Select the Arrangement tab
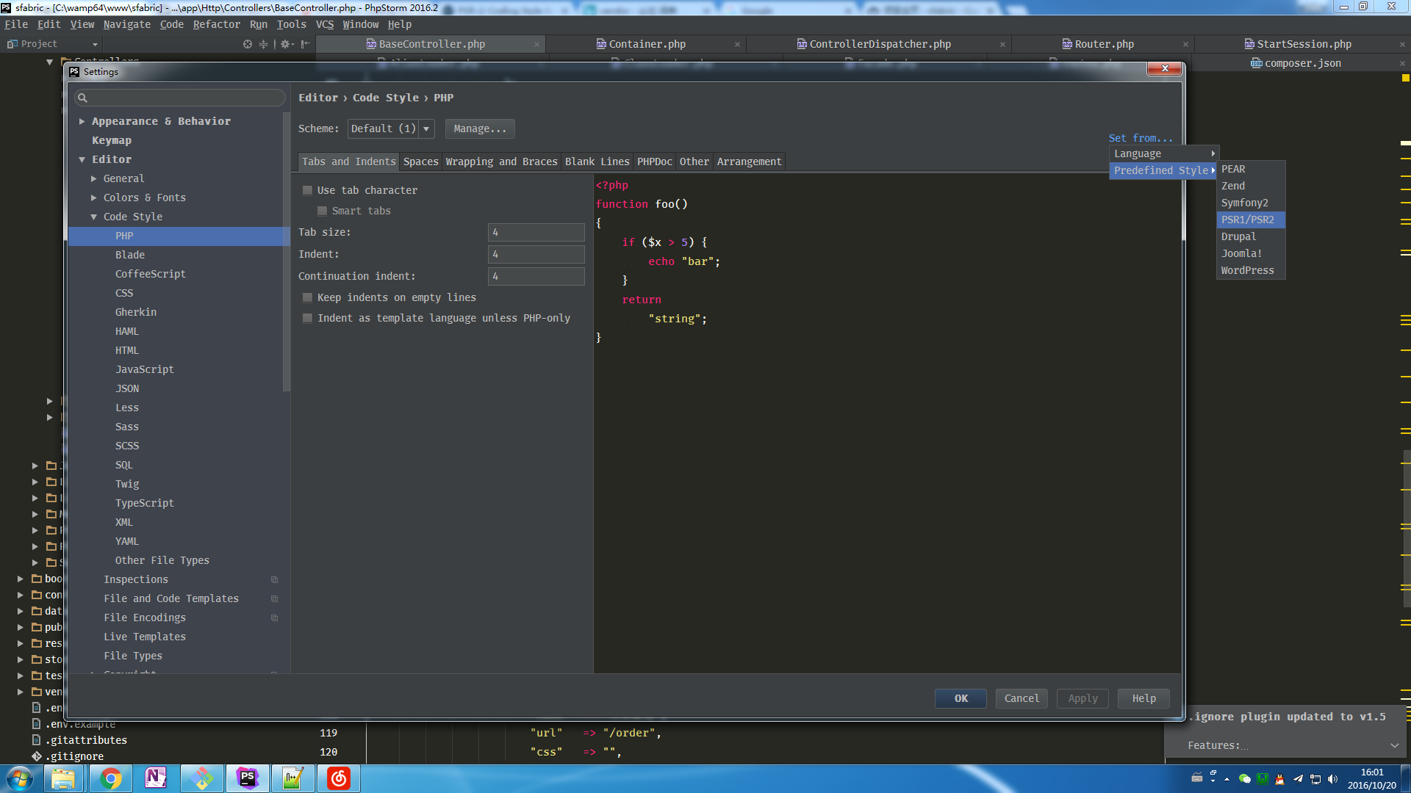 750,162
